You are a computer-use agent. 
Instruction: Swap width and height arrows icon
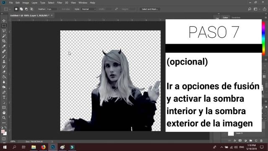[x=116, y=9]
